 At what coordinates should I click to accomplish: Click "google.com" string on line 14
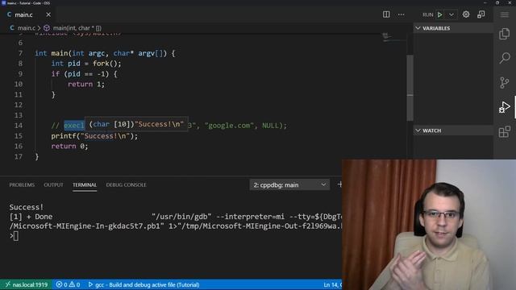[229, 126]
